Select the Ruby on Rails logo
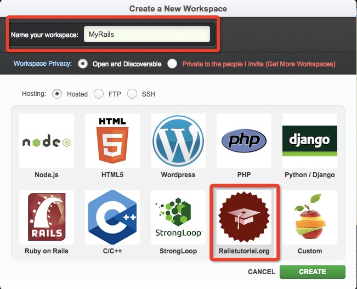357x289 pixels. click(47, 217)
